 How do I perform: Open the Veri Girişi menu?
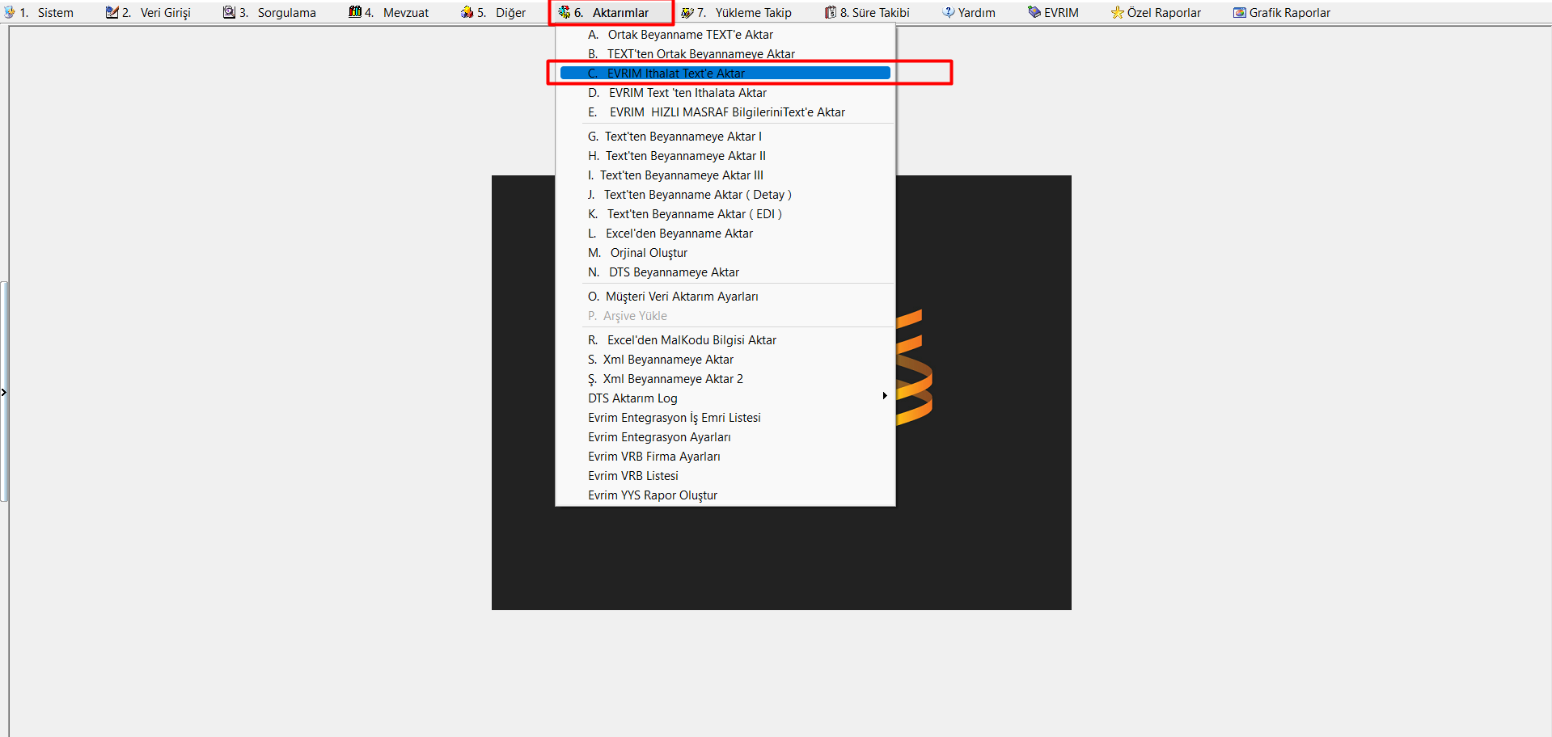pos(156,13)
